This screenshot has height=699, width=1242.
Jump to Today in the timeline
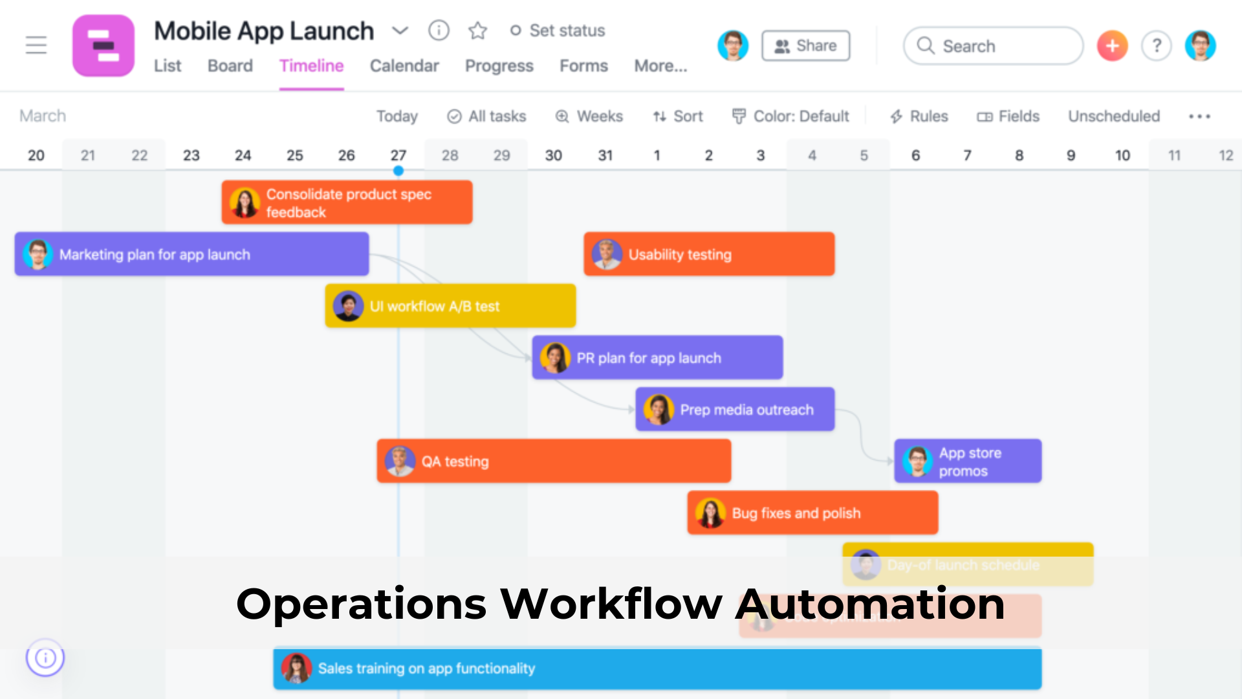(397, 116)
